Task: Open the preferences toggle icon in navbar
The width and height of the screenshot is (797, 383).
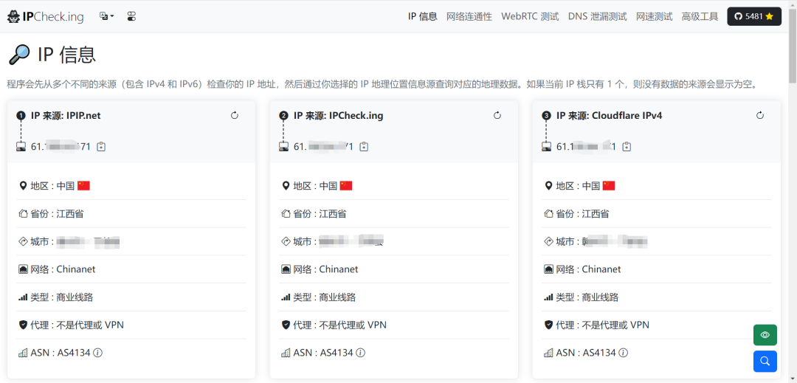Action: (x=131, y=16)
